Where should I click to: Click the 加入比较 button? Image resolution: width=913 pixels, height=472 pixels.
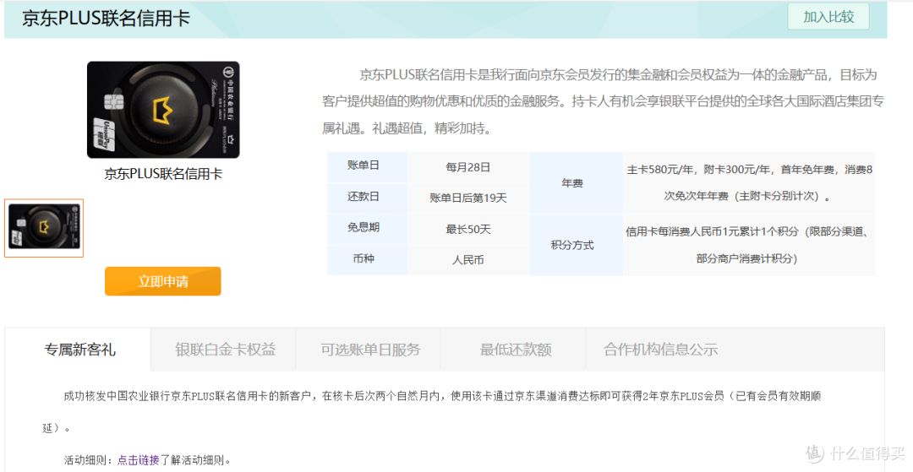[x=828, y=17]
